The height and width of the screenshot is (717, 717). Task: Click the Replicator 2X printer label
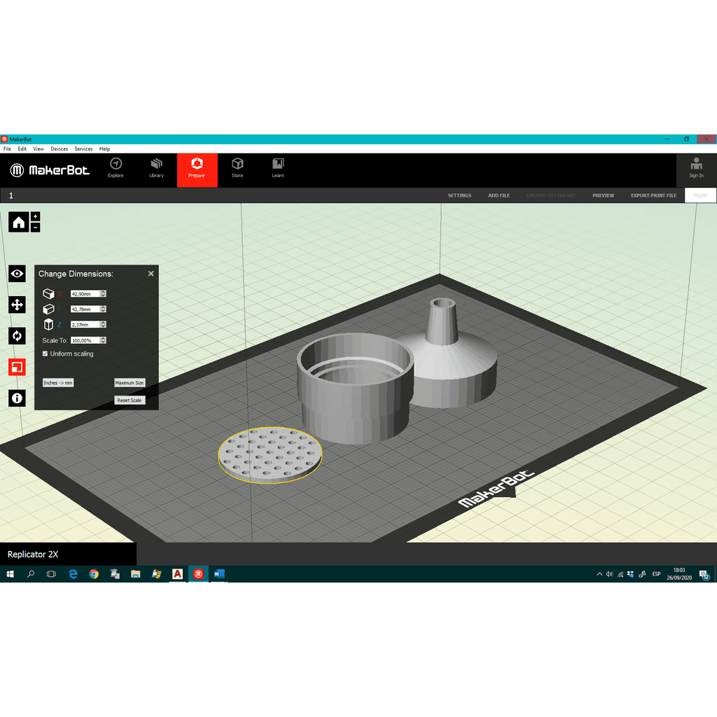pos(33,555)
